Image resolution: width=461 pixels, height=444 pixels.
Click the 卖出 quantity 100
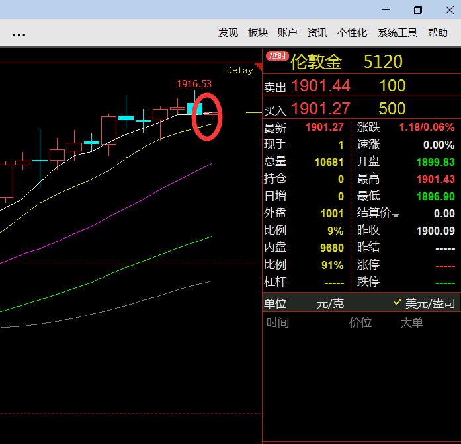pyautogui.click(x=392, y=85)
